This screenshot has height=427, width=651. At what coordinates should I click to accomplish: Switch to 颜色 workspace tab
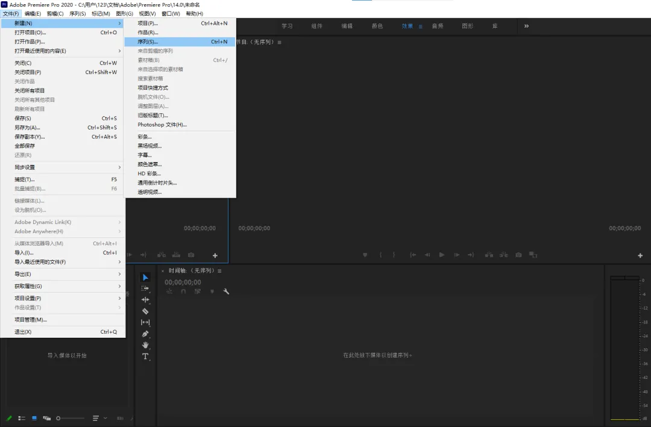coord(377,26)
